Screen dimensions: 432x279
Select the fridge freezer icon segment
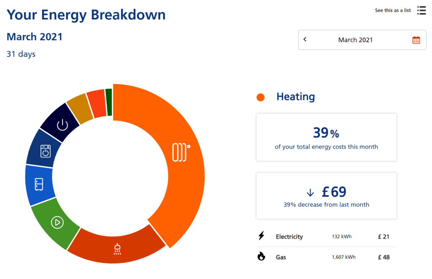(x=39, y=184)
